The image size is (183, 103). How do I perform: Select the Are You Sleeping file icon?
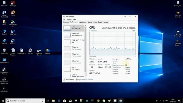coord(178,33)
